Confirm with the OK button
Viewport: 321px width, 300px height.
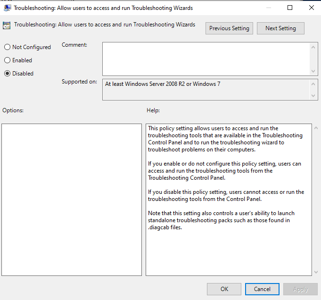(224, 289)
